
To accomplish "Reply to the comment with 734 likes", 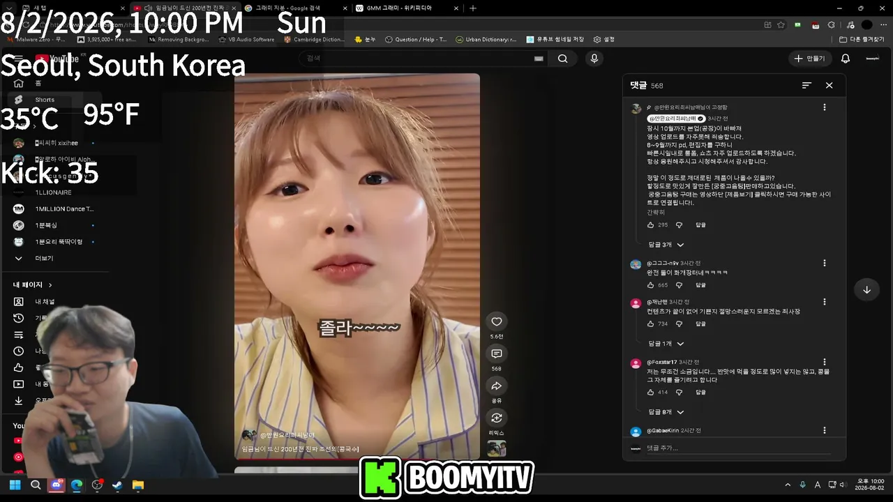I will (x=700, y=324).
